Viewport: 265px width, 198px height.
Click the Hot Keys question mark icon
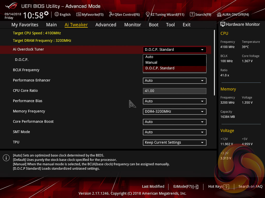[x=226, y=187]
